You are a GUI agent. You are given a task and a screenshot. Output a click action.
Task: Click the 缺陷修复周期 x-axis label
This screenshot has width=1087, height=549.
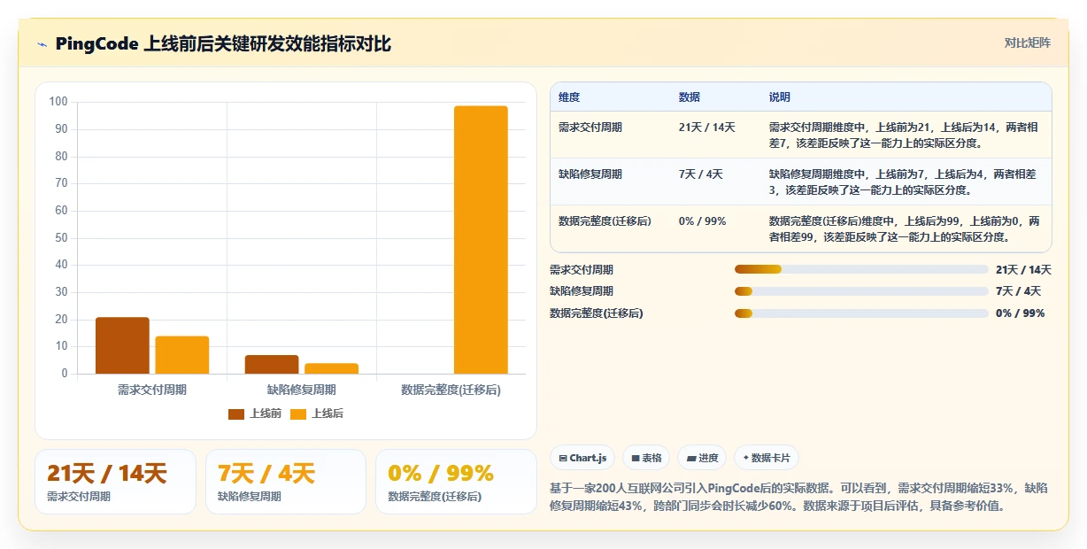click(302, 390)
